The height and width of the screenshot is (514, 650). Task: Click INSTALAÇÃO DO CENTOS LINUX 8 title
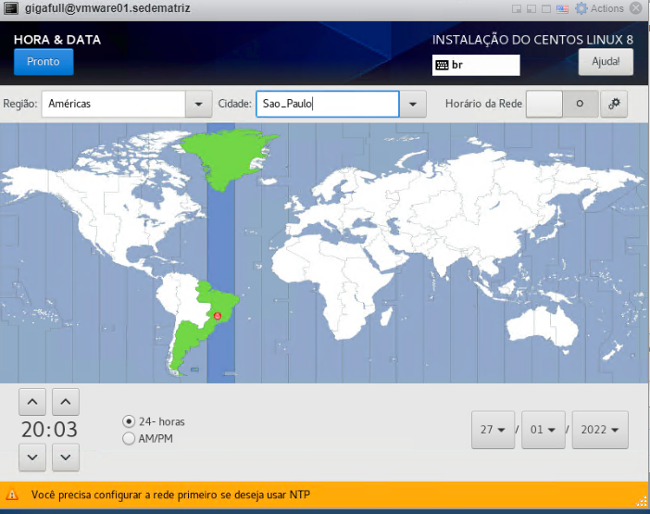pyautogui.click(x=532, y=40)
